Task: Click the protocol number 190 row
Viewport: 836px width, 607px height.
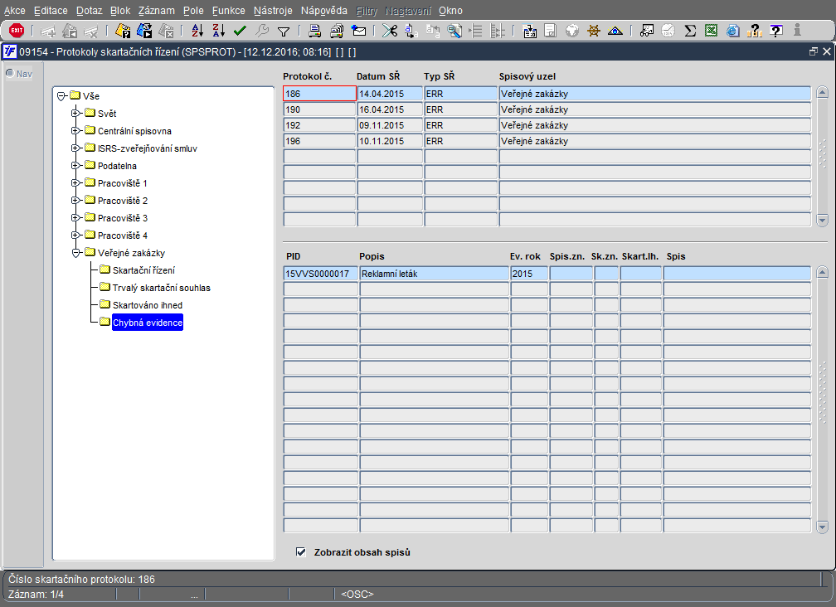Action: 319,109
